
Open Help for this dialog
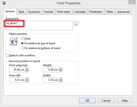click(125, 100)
